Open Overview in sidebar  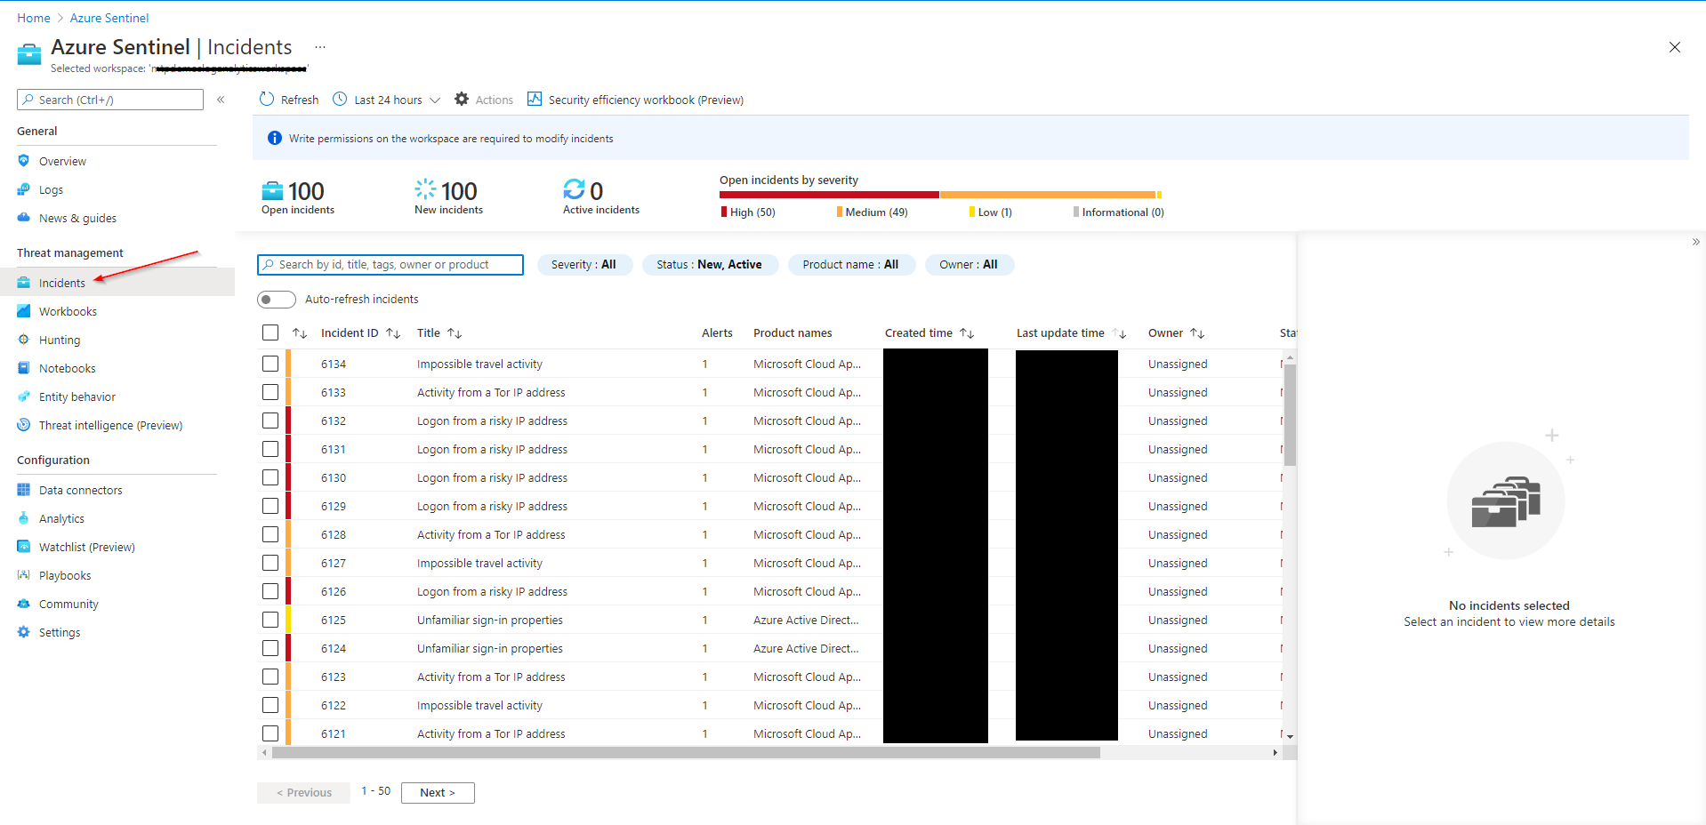(62, 161)
